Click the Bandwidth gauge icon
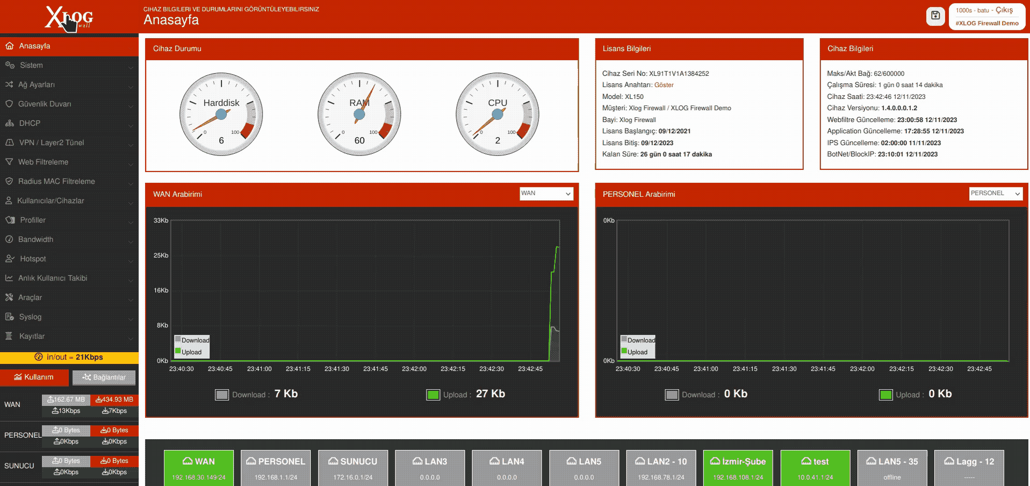This screenshot has height=486, width=1030. click(x=9, y=239)
